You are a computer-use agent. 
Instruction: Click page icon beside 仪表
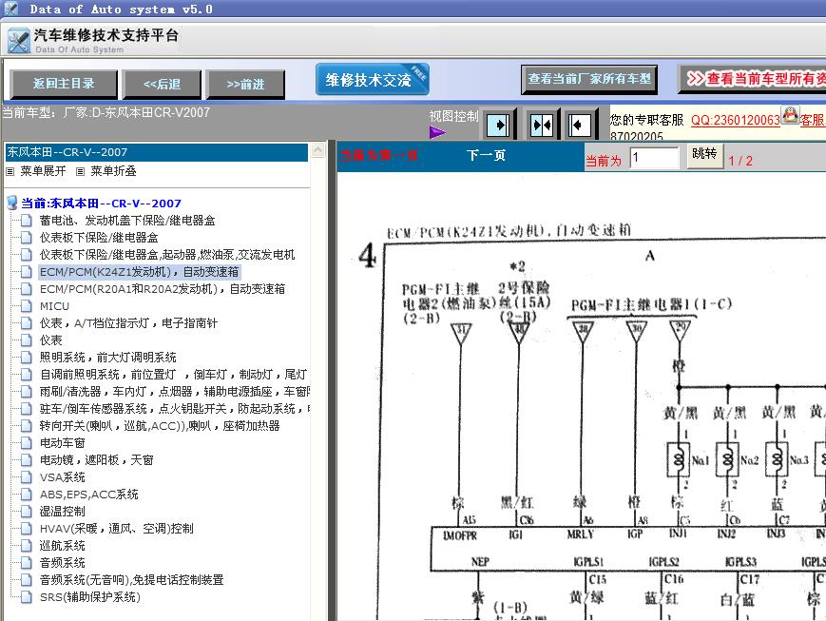point(27,340)
